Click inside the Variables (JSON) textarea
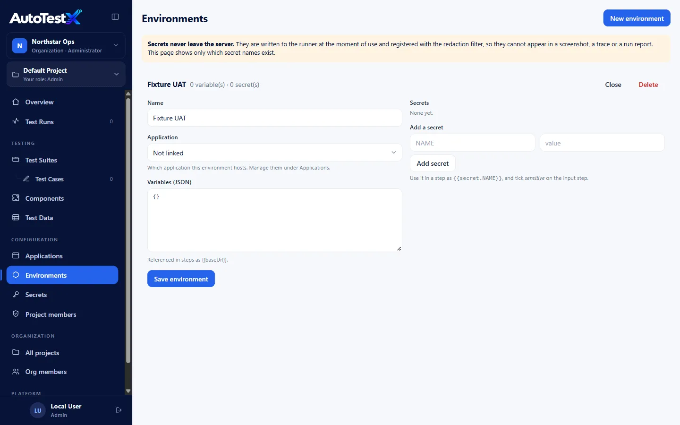Screen dimensions: 680x425 pos(274,220)
